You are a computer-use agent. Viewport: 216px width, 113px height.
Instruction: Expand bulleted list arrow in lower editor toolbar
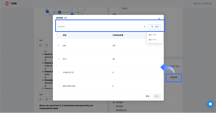point(43,99)
